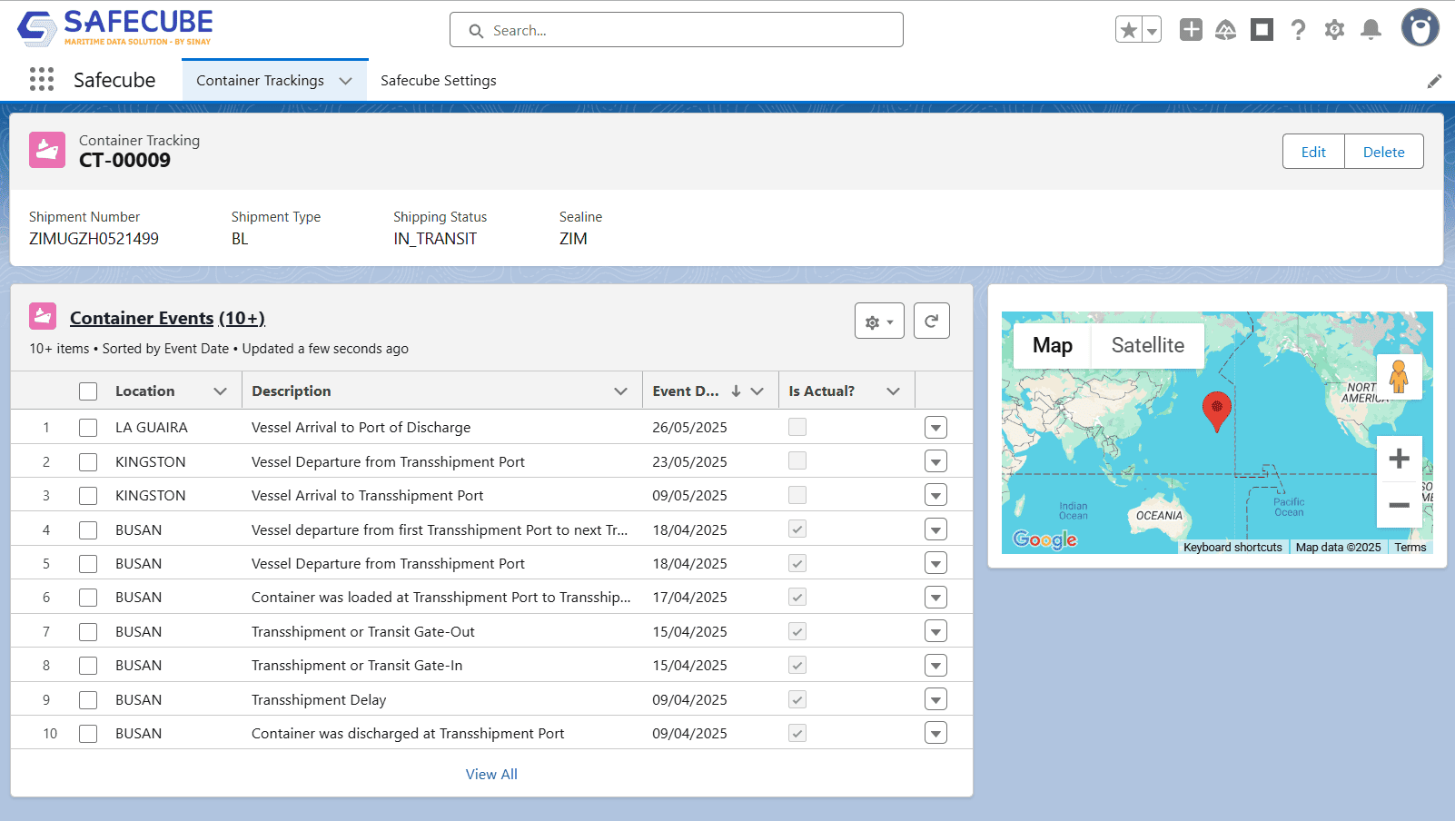Open Setup gear in header
This screenshot has width=1455, height=821.
(1334, 30)
